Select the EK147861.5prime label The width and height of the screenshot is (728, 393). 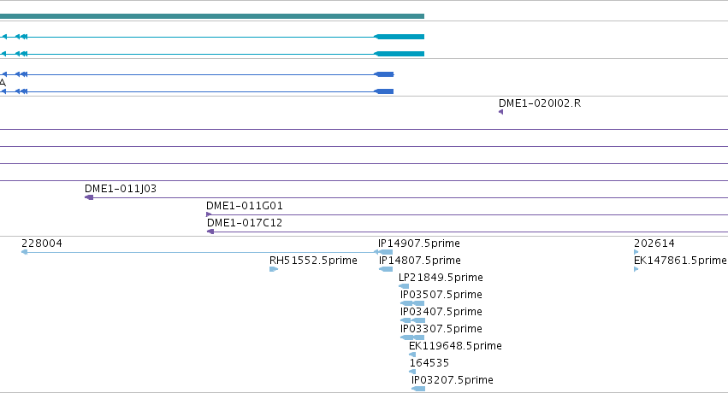(680, 261)
